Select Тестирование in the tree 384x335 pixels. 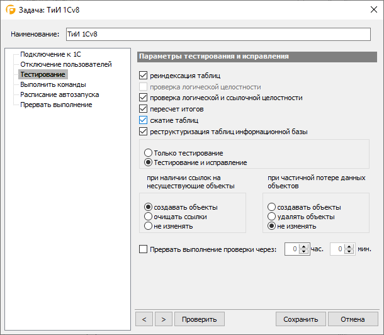[43, 74]
